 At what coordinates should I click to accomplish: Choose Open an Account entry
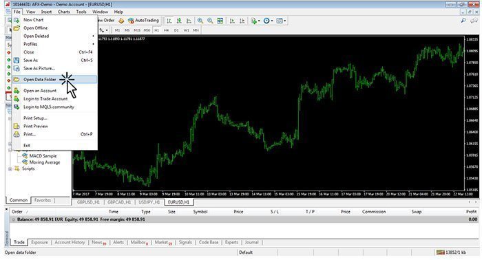click(54, 91)
